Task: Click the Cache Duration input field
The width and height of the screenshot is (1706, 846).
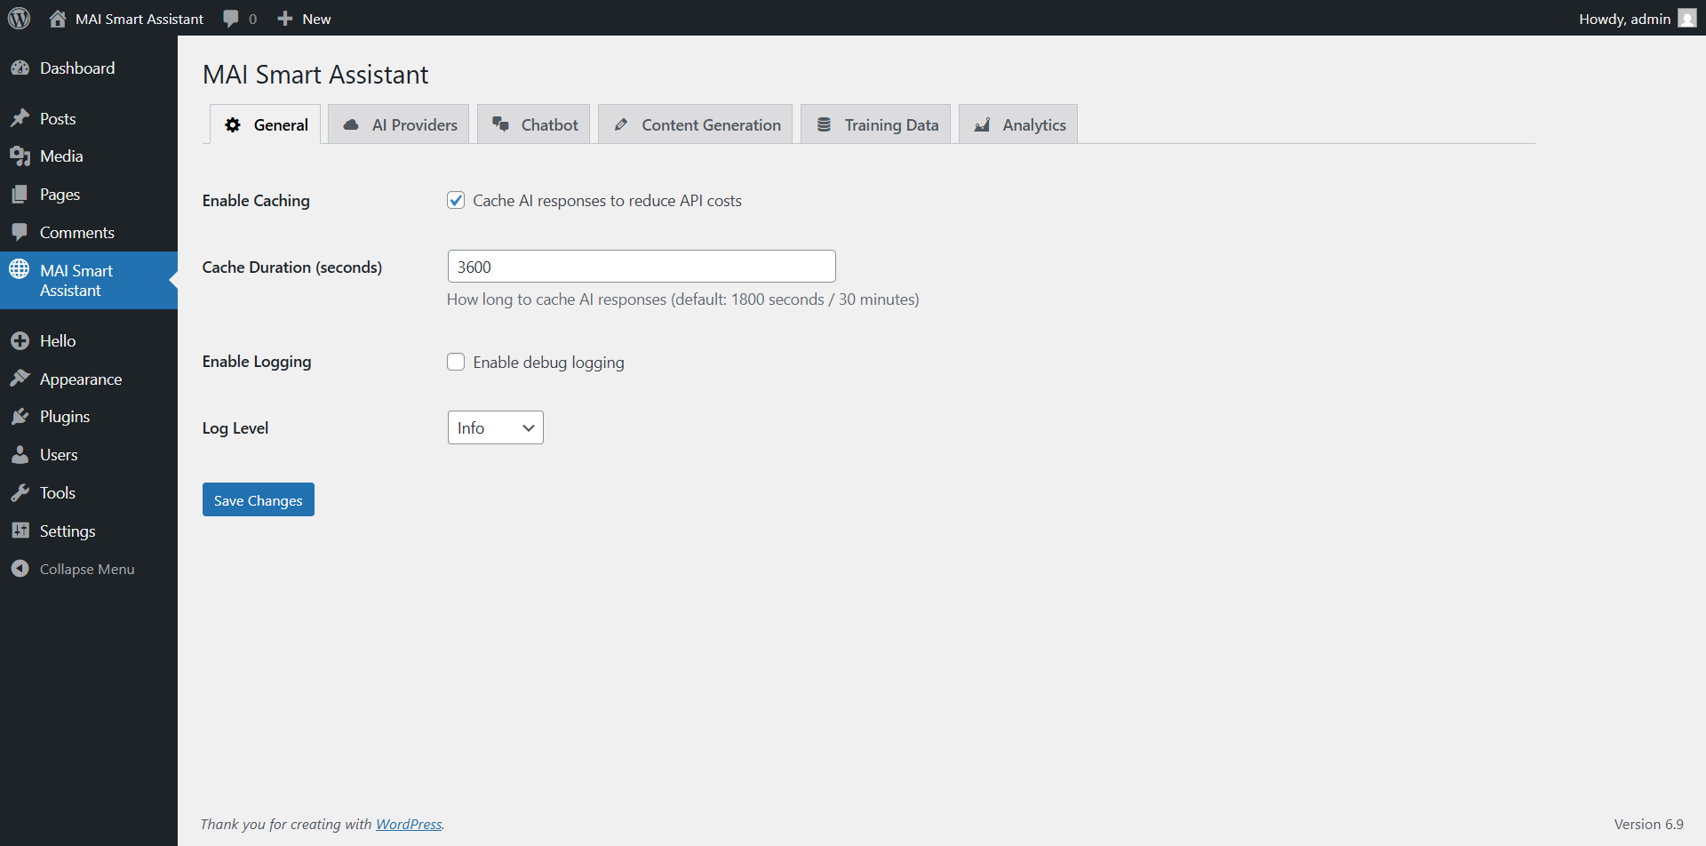Action: (642, 267)
